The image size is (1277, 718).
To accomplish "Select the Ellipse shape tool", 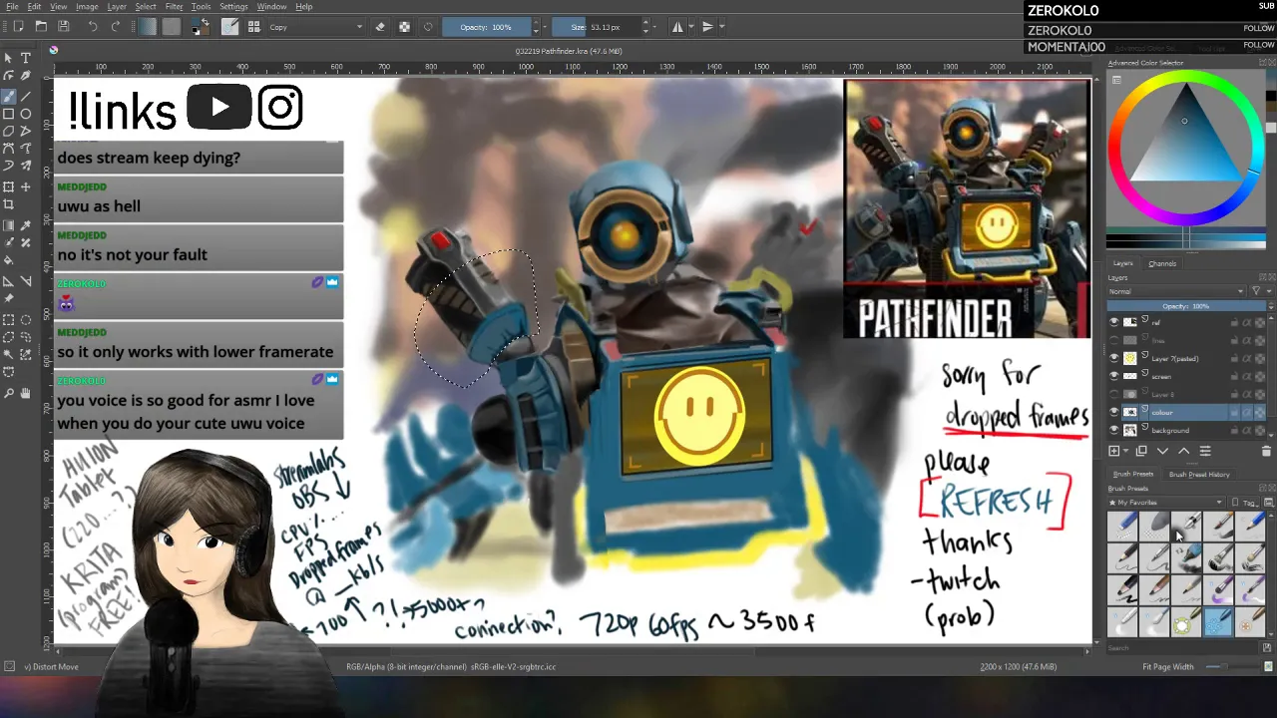I will pos(26,115).
